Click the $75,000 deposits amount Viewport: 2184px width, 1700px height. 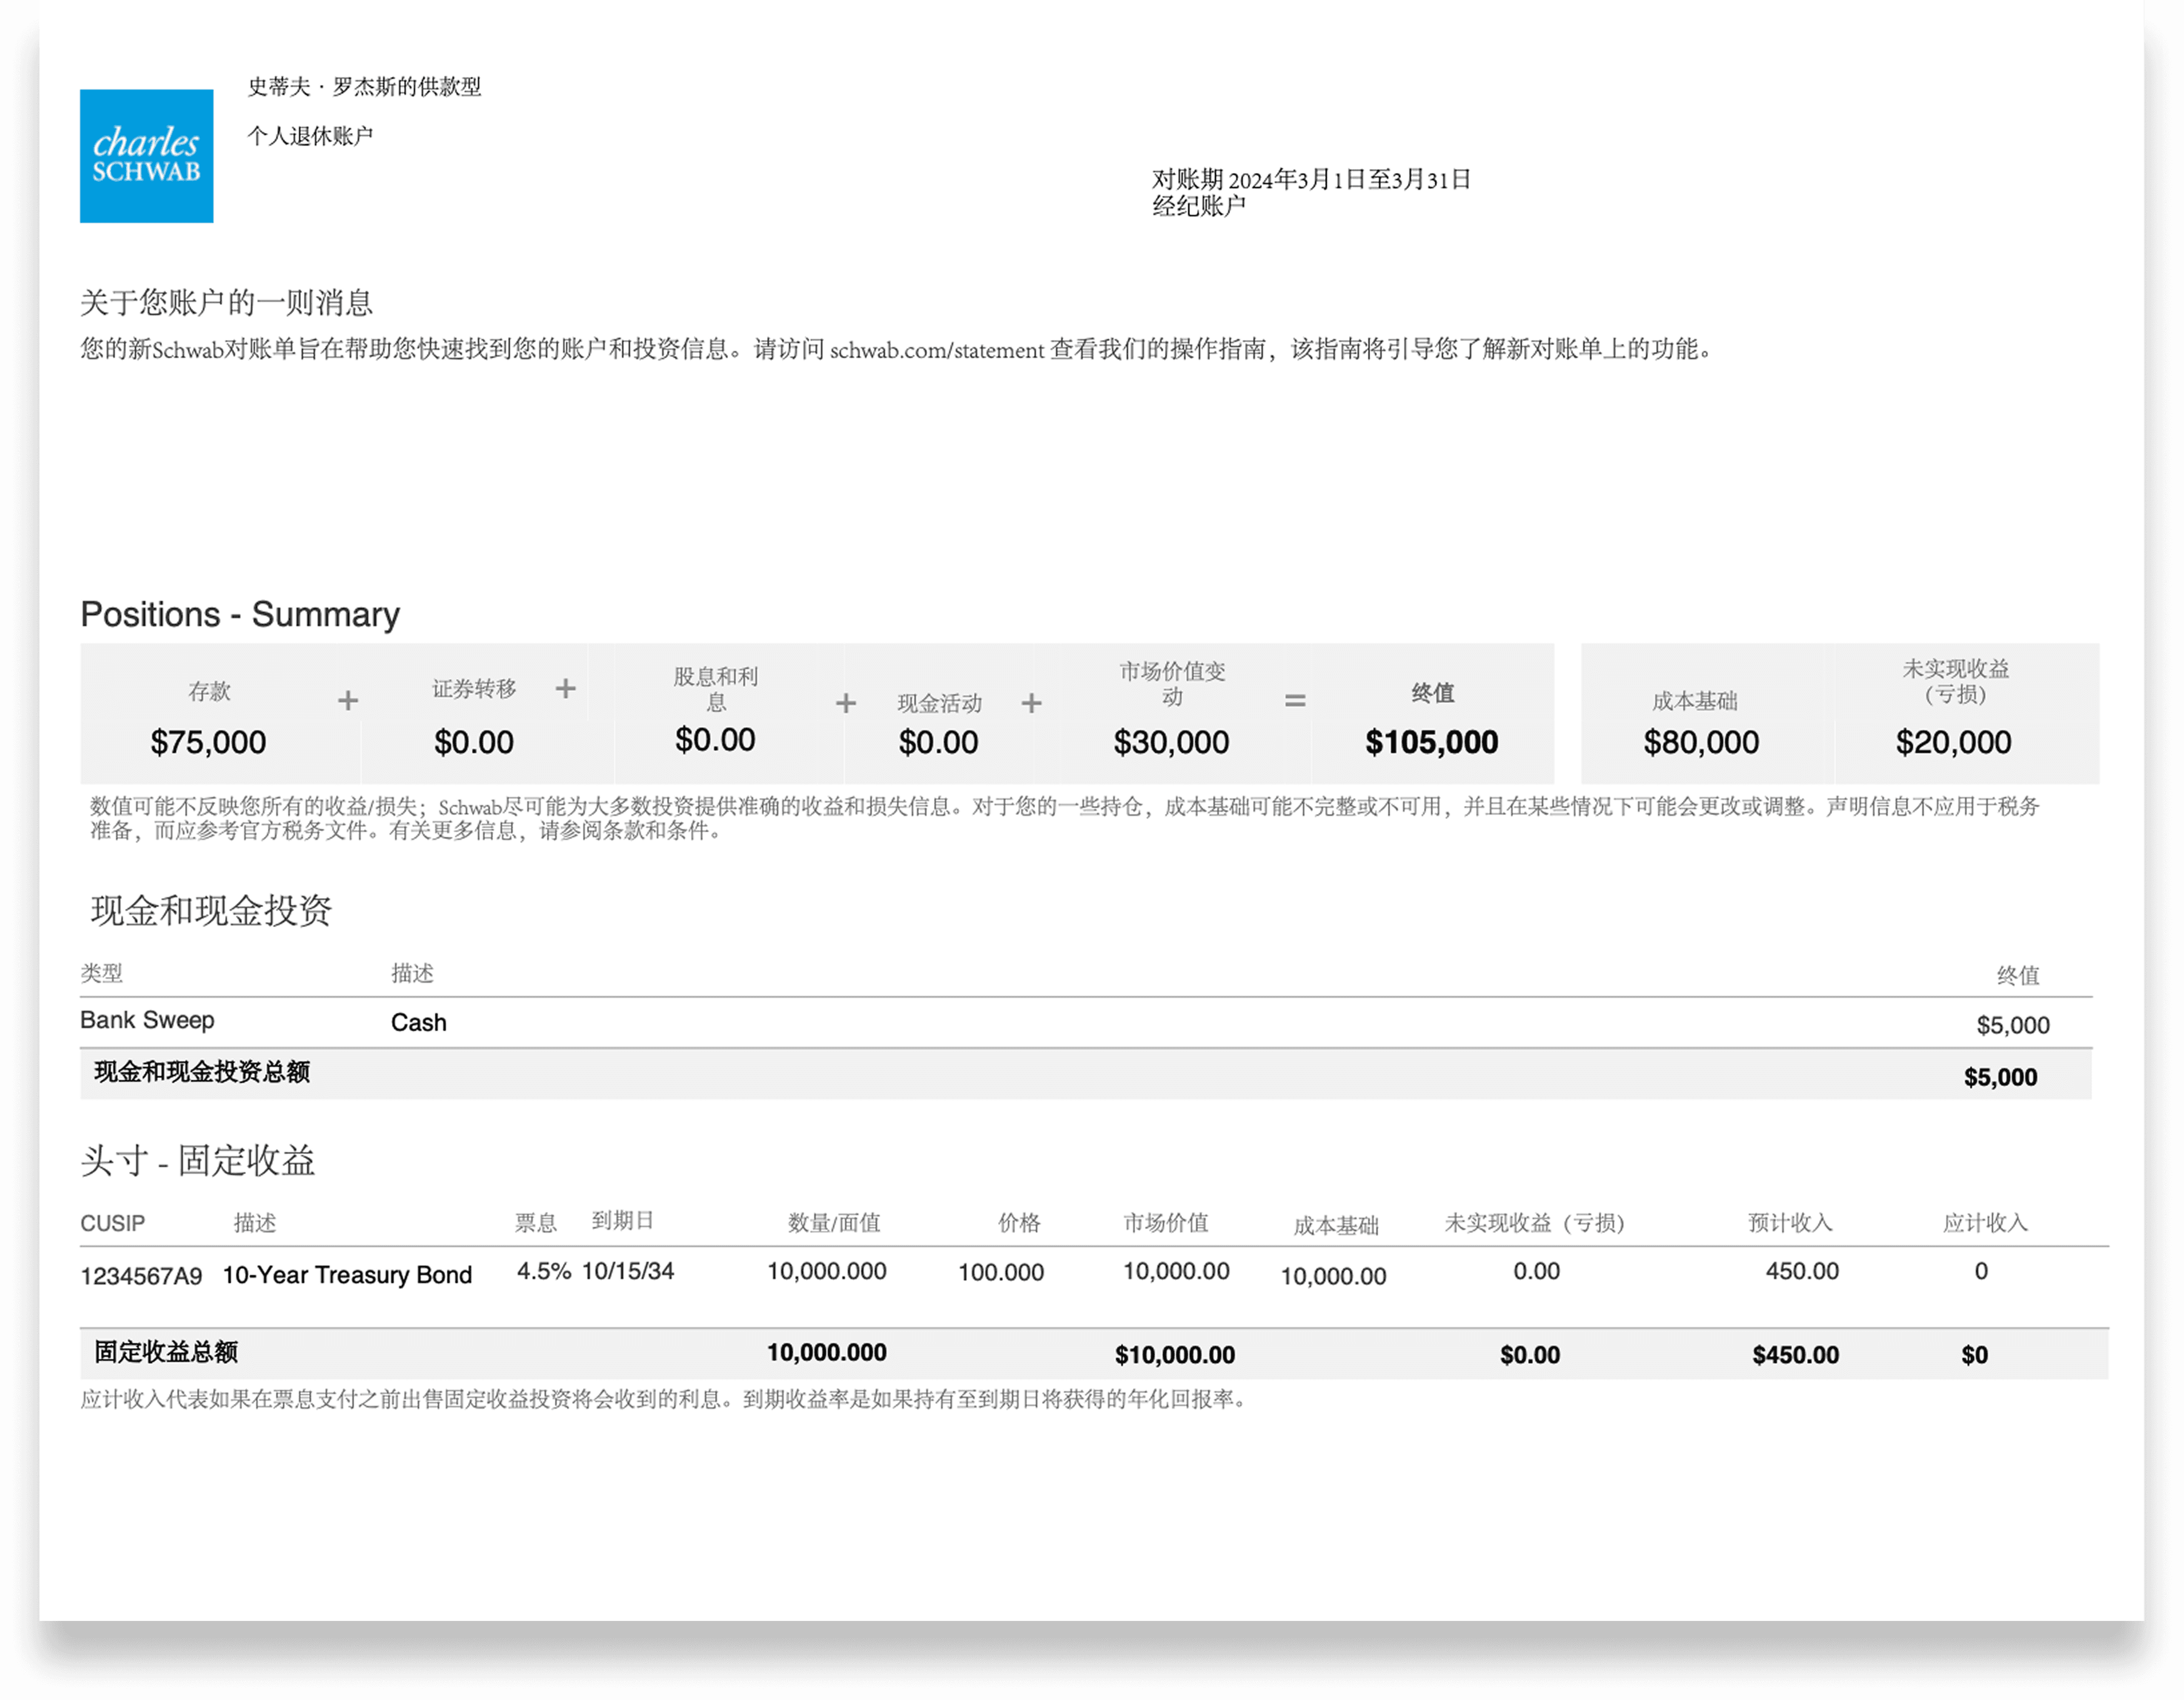[x=208, y=742]
